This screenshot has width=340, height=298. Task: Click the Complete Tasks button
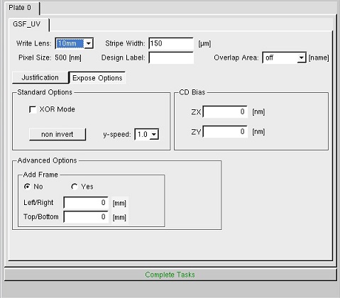click(x=170, y=275)
